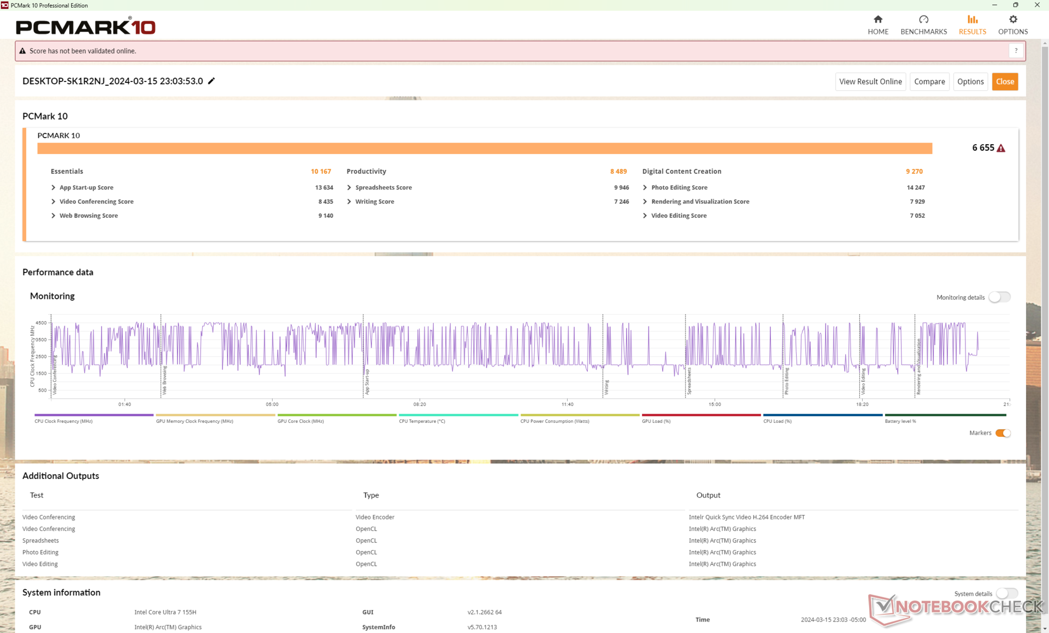Expand the Video Editing Score row
This screenshot has height=633, width=1049.
tap(645, 216)
